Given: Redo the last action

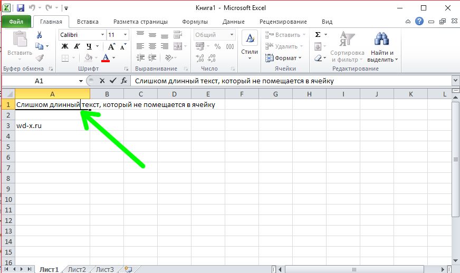Looking at the screenshot, I should coord(49,8).
